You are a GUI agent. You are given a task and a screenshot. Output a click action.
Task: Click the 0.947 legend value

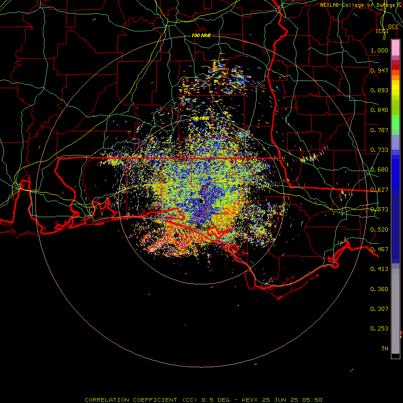pos(379,70)
